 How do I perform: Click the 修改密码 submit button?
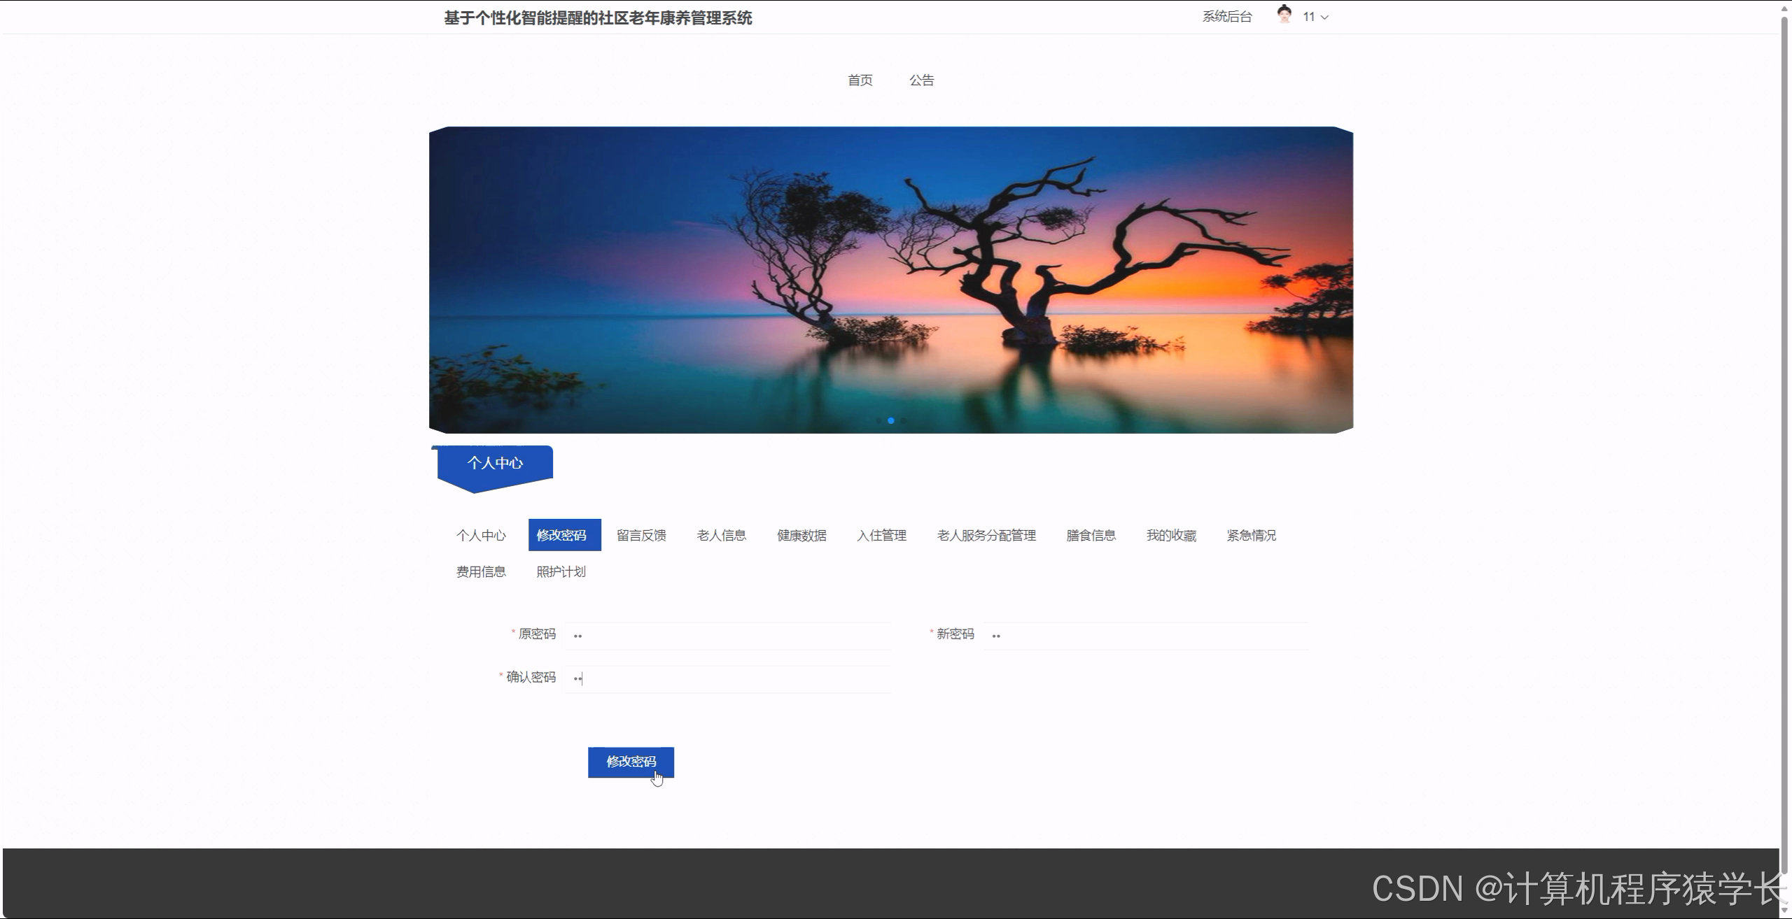coord(631,762)
